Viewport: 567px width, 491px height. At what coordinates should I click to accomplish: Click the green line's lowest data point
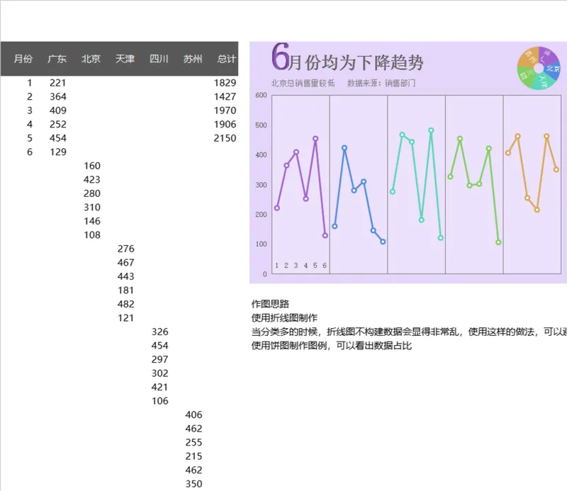tap(499, 242)
